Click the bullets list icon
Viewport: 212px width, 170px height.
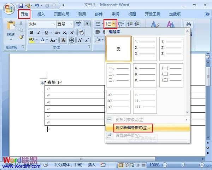(98, 24)
